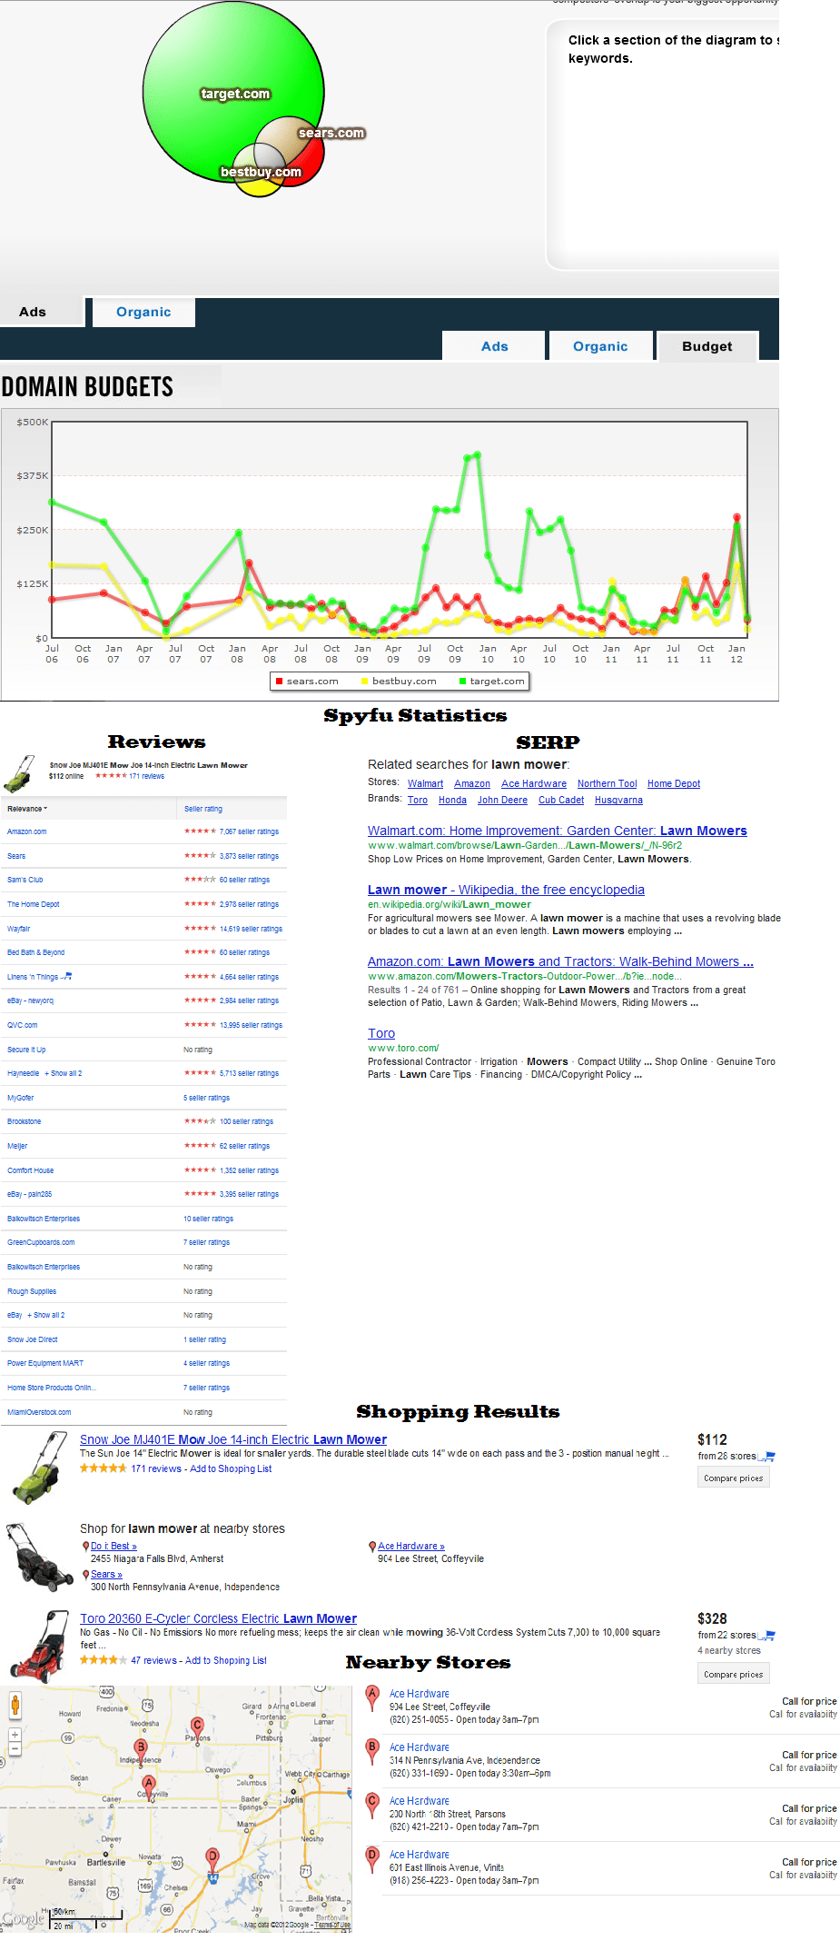Click '47 reviews' for the Toro mower
This screenshot has height=1941, width=840.
153,1660
